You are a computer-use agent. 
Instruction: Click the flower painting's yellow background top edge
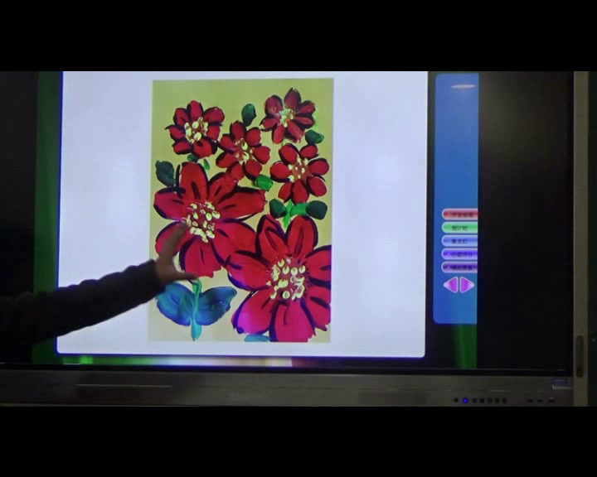tap(240, 84)
